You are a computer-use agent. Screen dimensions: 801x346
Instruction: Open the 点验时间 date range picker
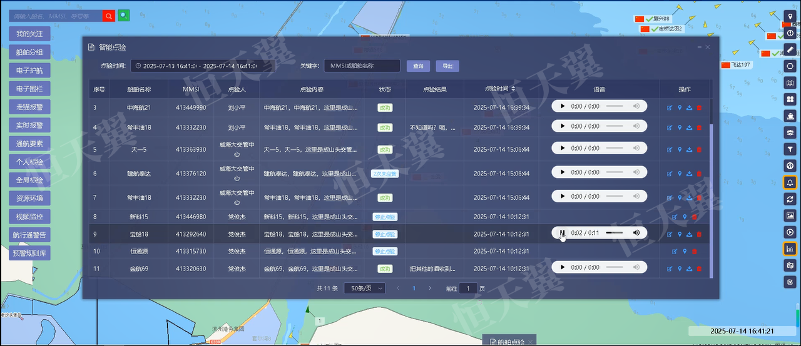coord(203,66)
